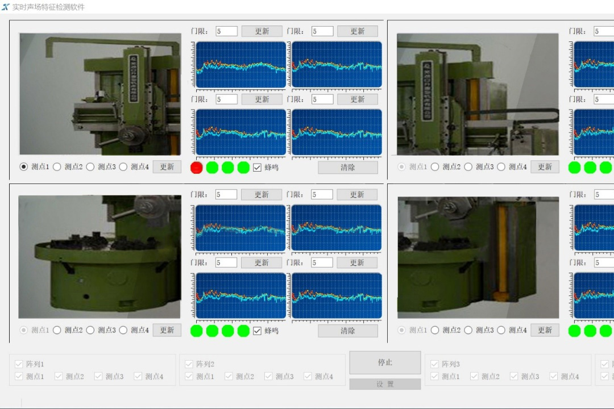Click the rotary table camera image in bottom-left panel

99,257
